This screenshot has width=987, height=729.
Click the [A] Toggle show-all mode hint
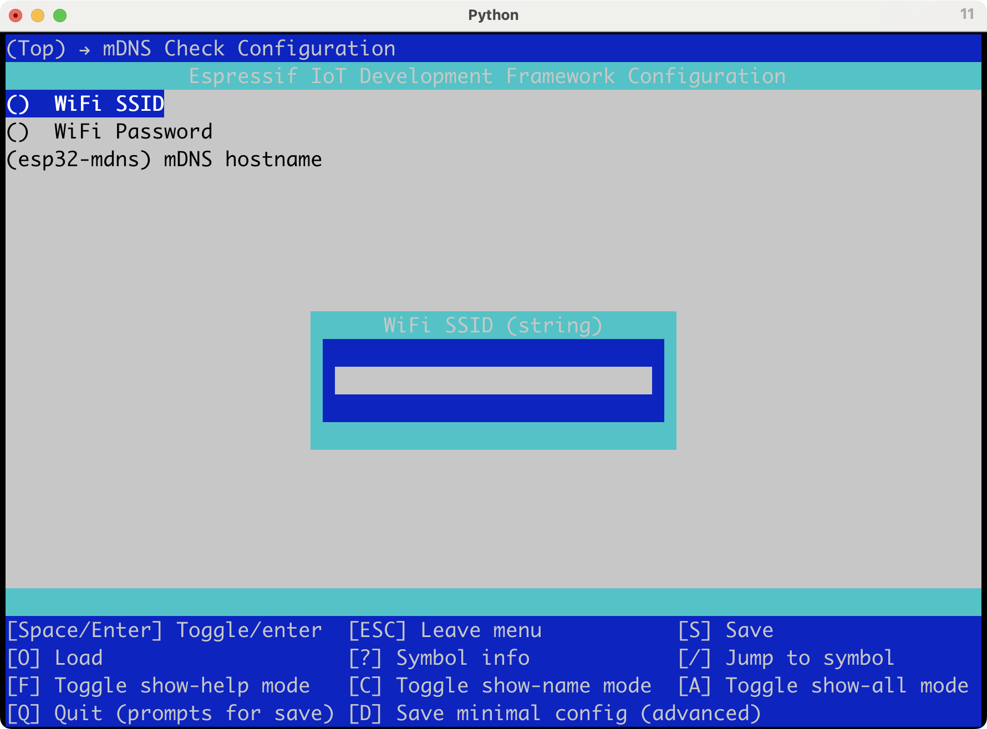click(x=823, y=685)
